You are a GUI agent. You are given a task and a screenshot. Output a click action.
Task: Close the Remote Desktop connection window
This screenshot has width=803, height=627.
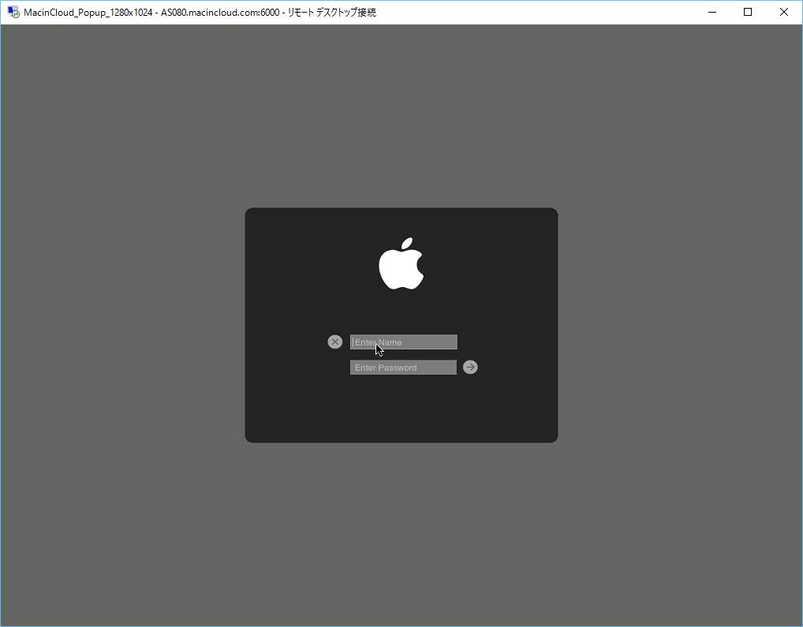tap(783, 13)
